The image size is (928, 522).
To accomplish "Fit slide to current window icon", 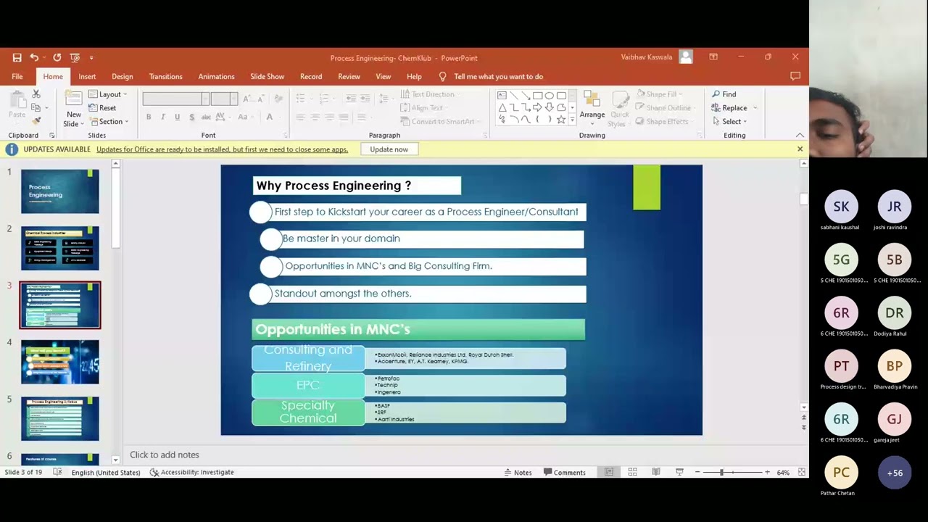I will coord(802,472).
